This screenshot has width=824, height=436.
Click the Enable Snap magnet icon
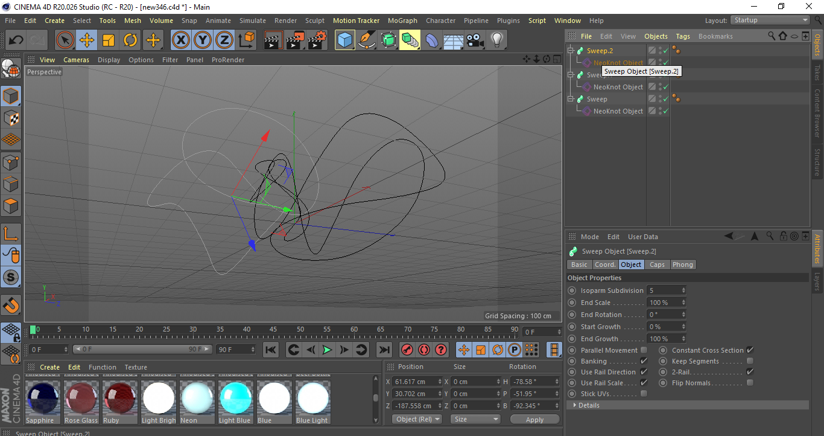(11, 305)
